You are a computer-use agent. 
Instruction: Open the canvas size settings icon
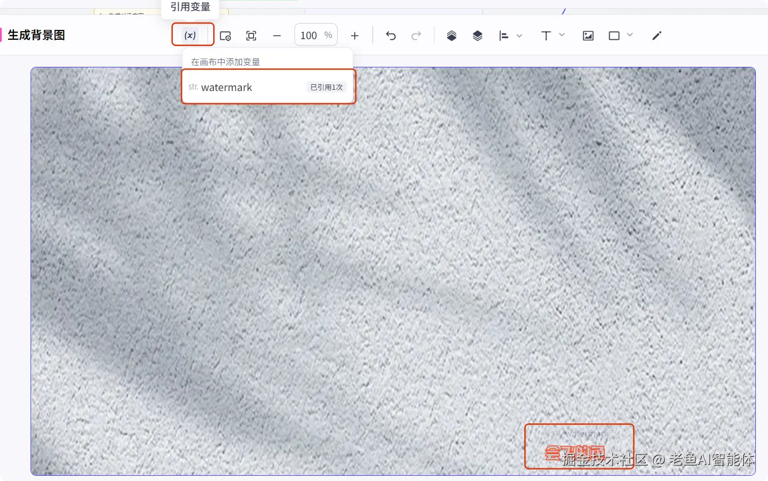point(225,36)
